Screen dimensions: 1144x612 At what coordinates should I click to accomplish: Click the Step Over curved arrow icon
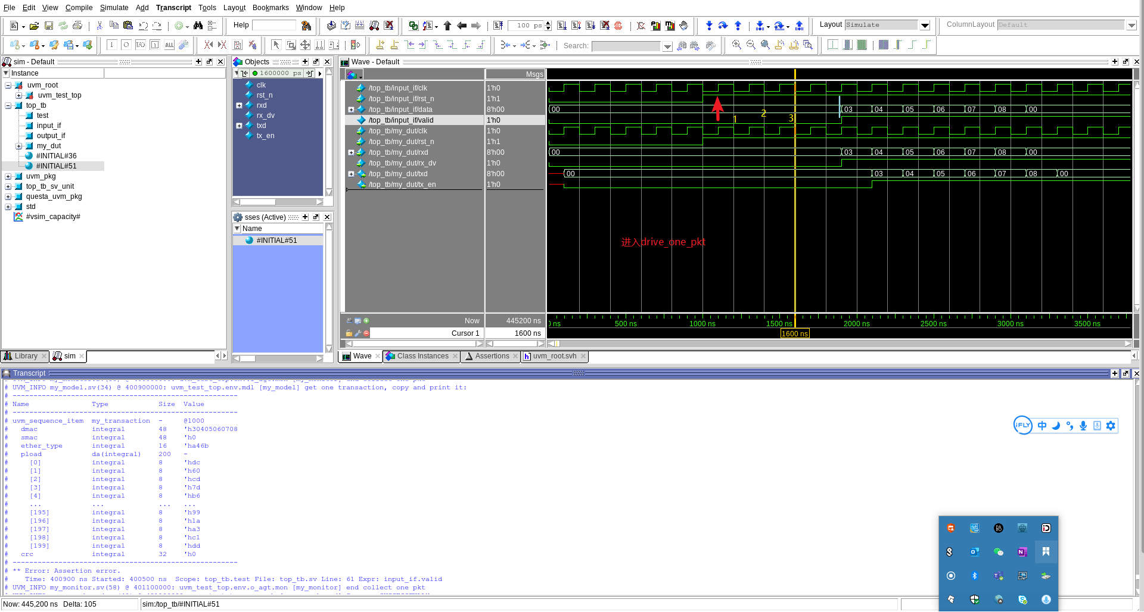click(x=723, y=26)
